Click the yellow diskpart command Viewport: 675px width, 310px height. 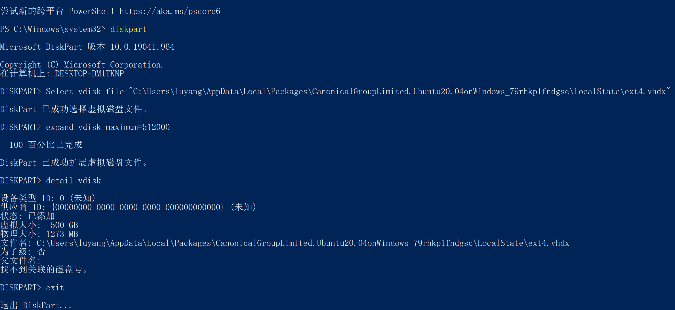point(128,29)
